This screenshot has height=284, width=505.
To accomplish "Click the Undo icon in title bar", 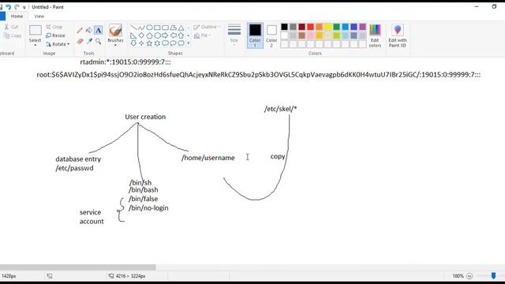I will 9,7.
